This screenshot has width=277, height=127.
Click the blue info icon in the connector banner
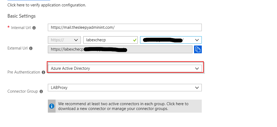click(x=52, y=106)
